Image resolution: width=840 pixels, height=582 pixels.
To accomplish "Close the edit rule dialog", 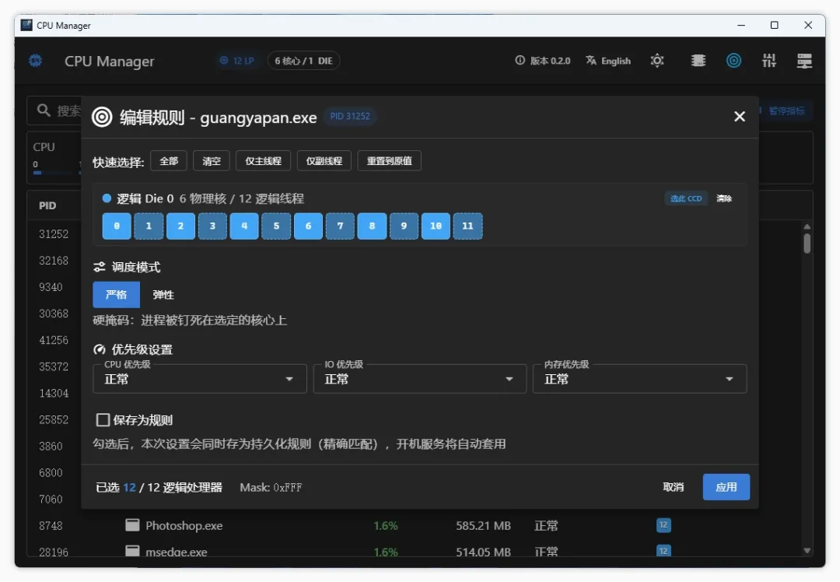I will point(740,116).
